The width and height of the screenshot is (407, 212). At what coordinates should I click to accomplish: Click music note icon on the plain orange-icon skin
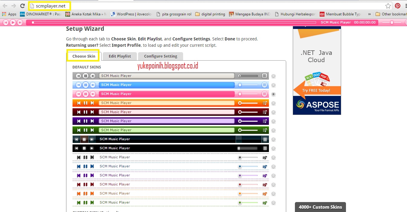pyautogui.click(x=265, y=194)
